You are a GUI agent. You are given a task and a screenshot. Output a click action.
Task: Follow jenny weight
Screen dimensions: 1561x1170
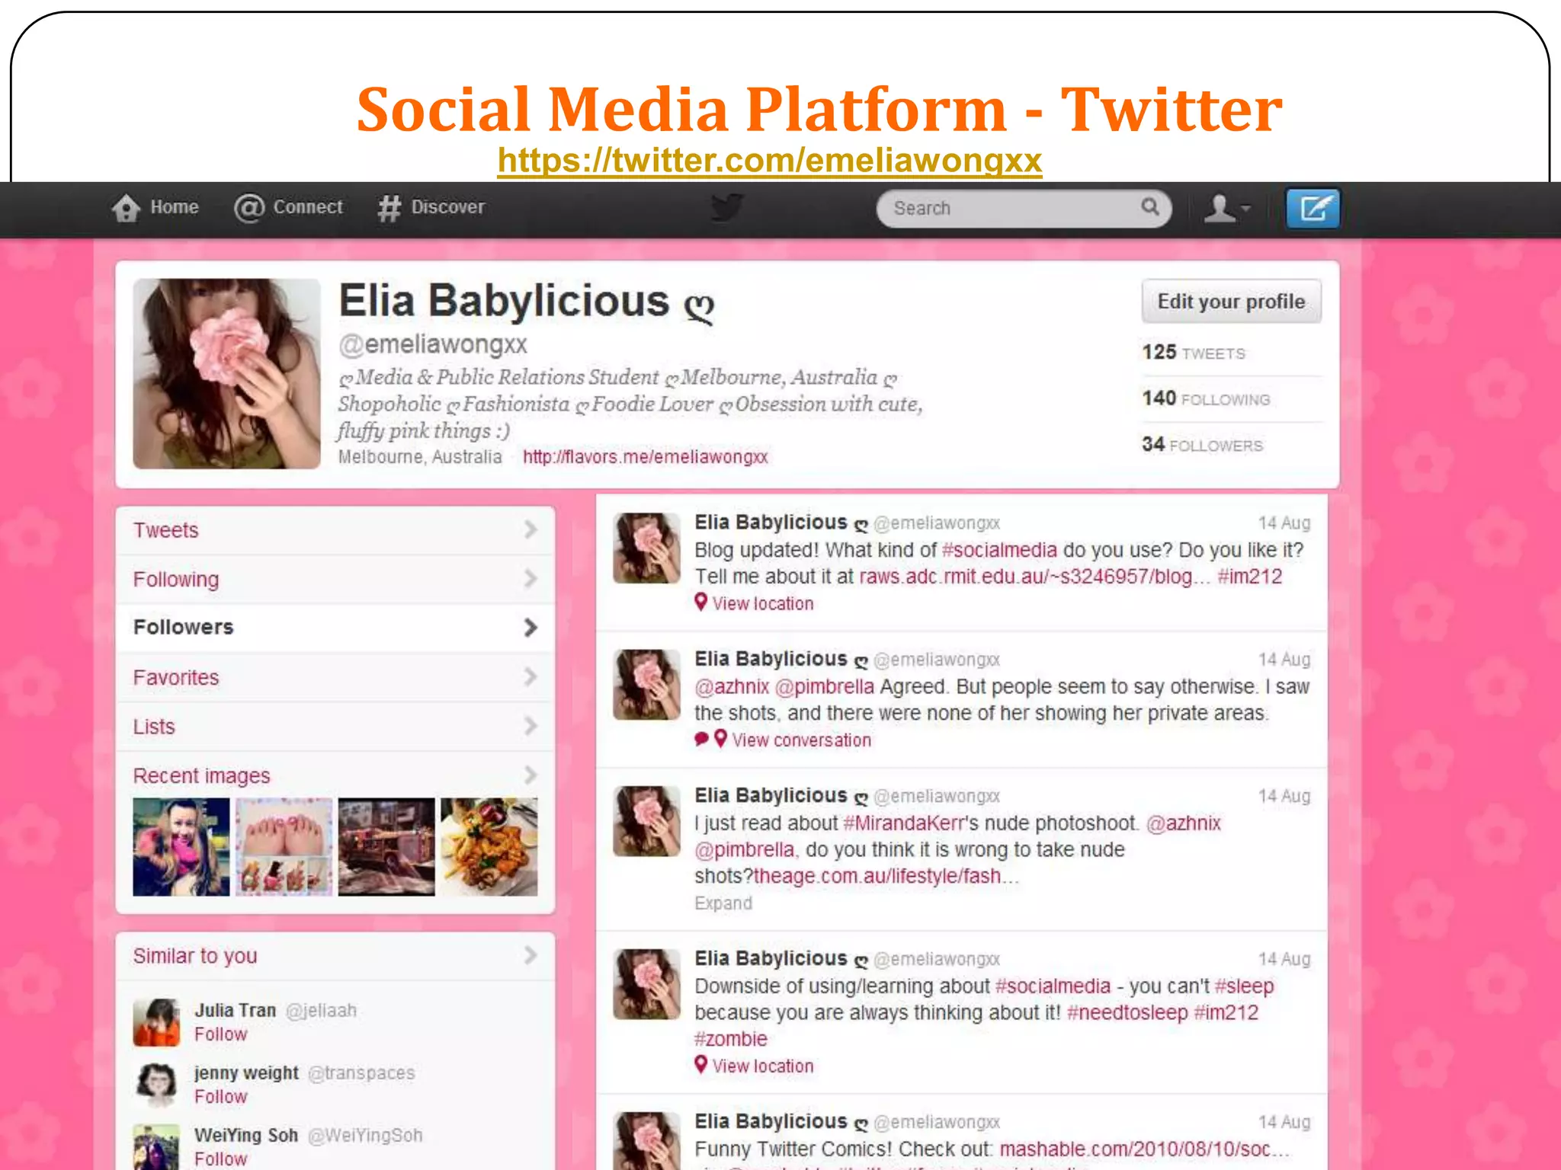(x=221, y=1097)
